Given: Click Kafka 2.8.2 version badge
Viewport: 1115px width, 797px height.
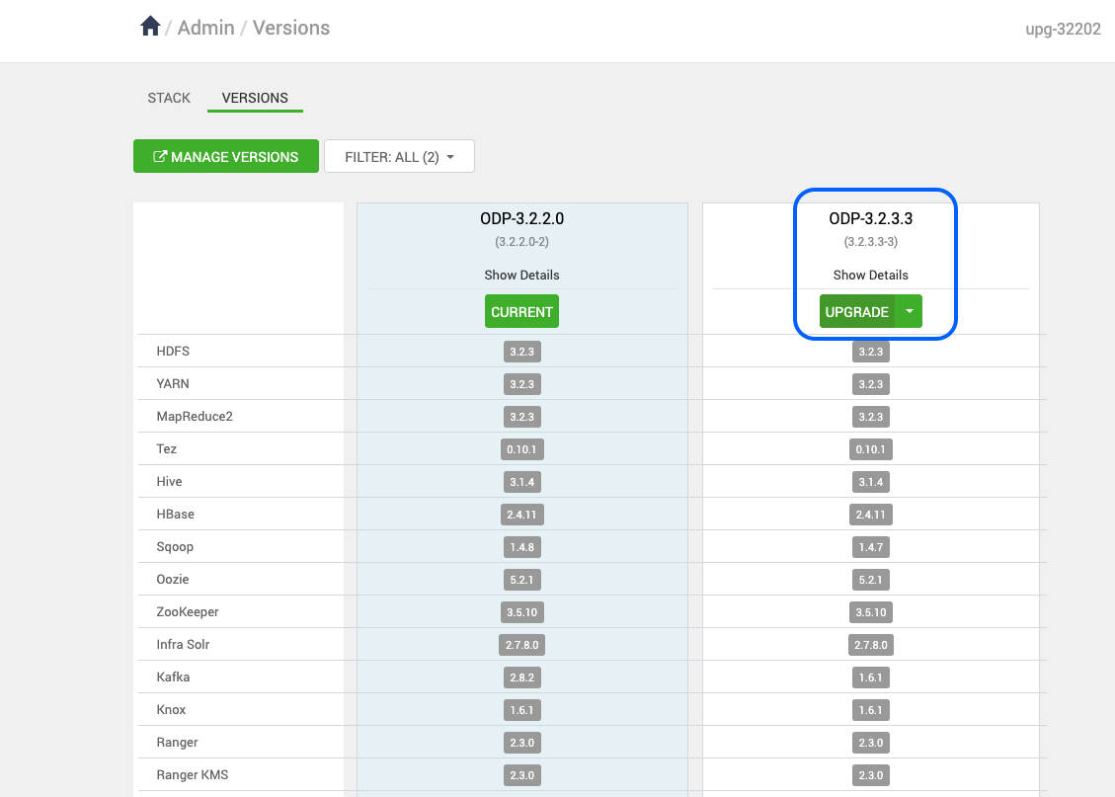Looking at the screenshot, I should [x=521, y=677].
